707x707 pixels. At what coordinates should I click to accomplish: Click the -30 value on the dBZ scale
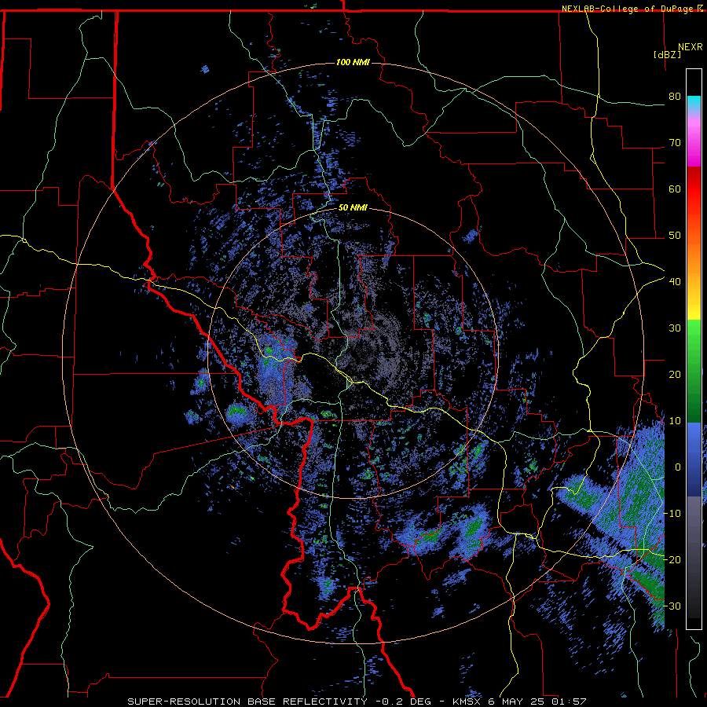point(672,606)
